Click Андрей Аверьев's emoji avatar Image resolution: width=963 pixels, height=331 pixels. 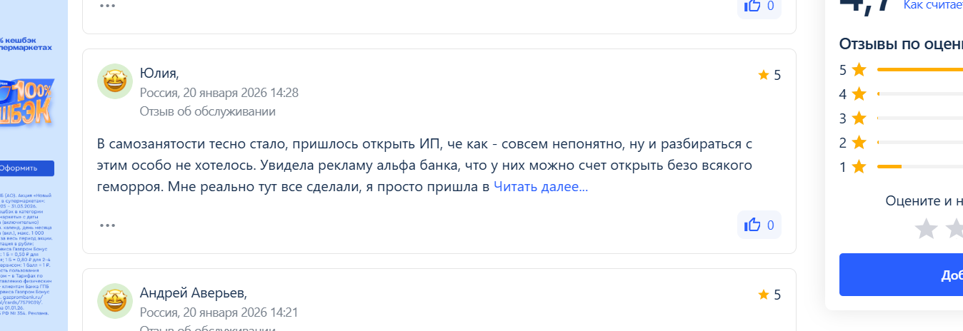114,300
